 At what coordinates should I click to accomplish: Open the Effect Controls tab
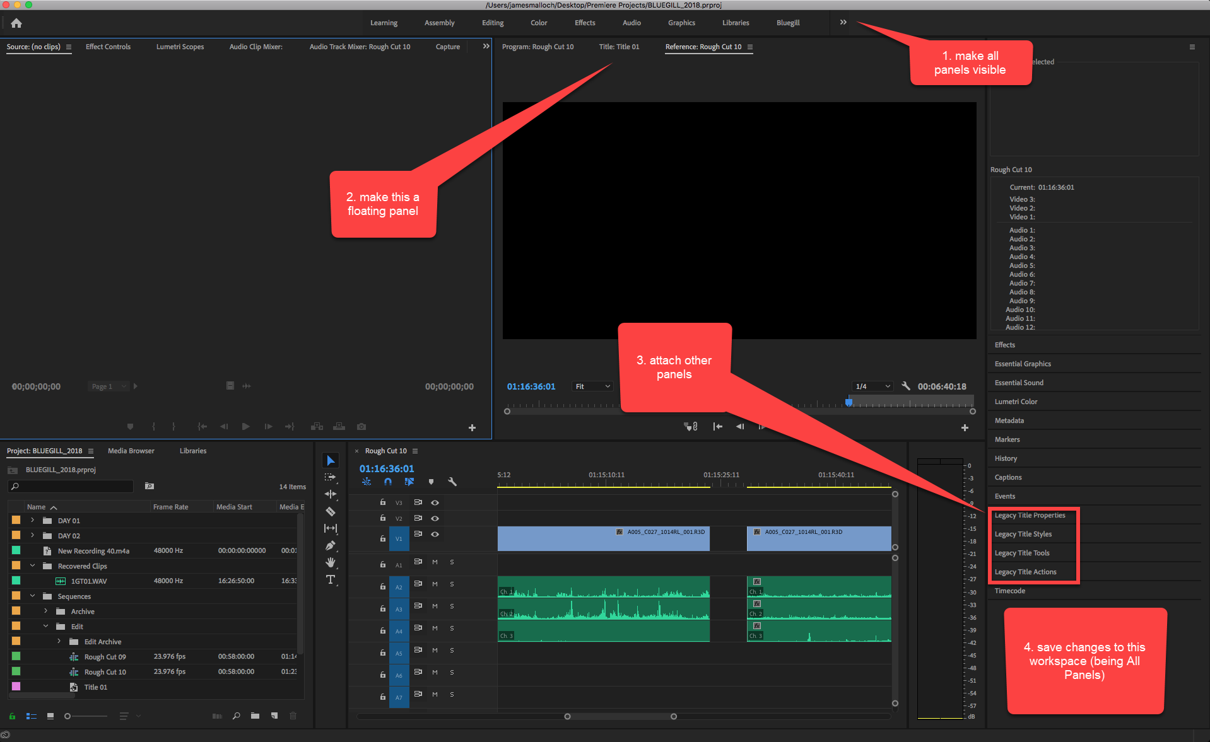(108, 47)
